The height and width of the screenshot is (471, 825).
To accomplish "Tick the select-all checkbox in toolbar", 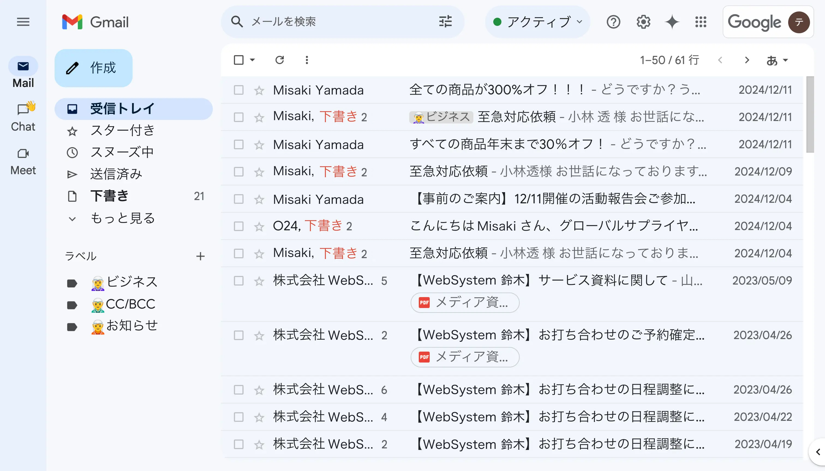I will point(239,60).
